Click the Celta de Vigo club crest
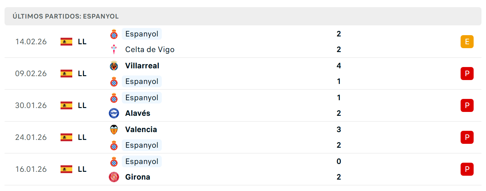Screen dimensions: 486x191 [x=114, y=49]
